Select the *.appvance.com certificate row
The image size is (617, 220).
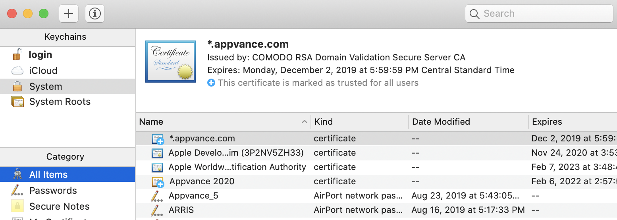[376, 139]
